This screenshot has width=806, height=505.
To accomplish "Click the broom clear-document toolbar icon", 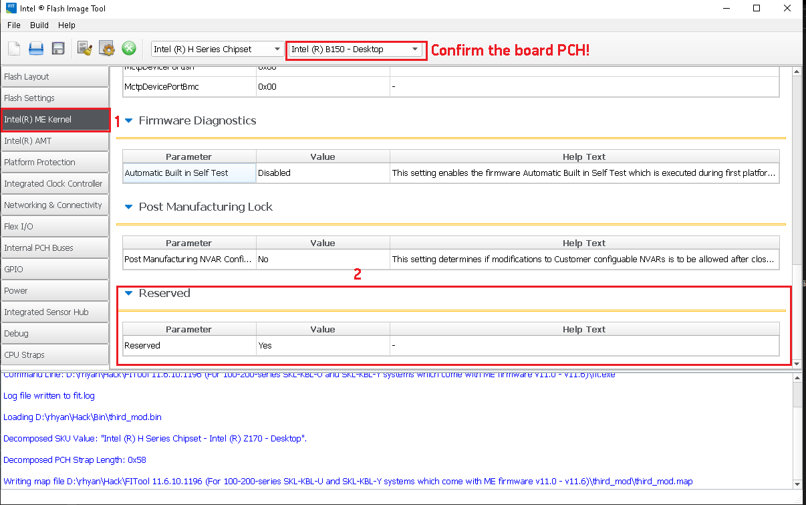I will click(x=84, y=48).
